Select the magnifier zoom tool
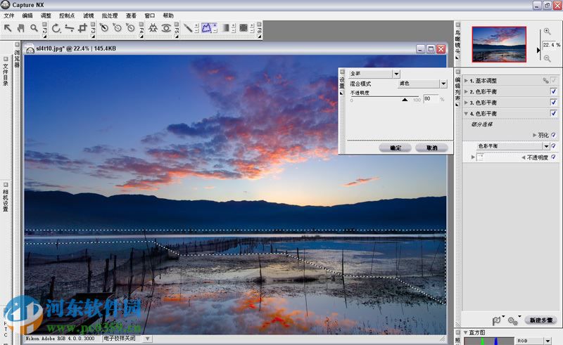The height and width of the screenshot is (345, 563). click(x=33, y=28)
